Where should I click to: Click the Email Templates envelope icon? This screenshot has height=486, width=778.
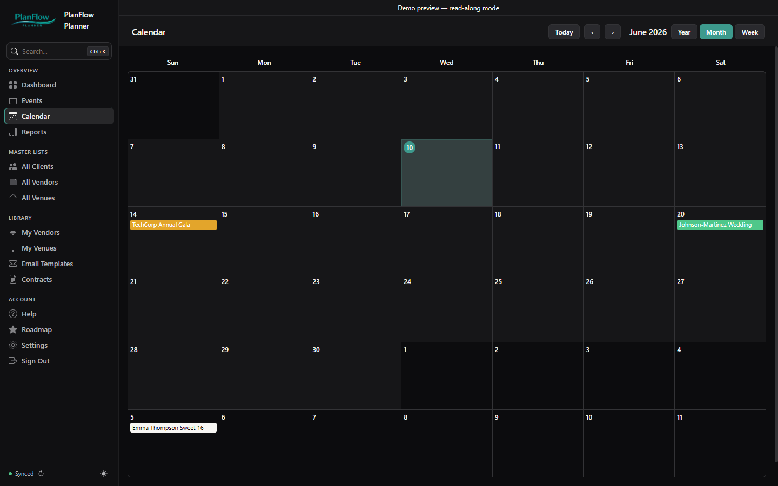click(13, 264)
